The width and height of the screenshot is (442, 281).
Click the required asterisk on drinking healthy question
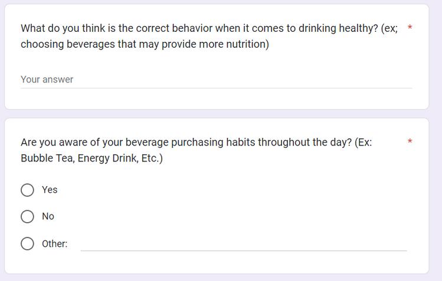point(410,27)
